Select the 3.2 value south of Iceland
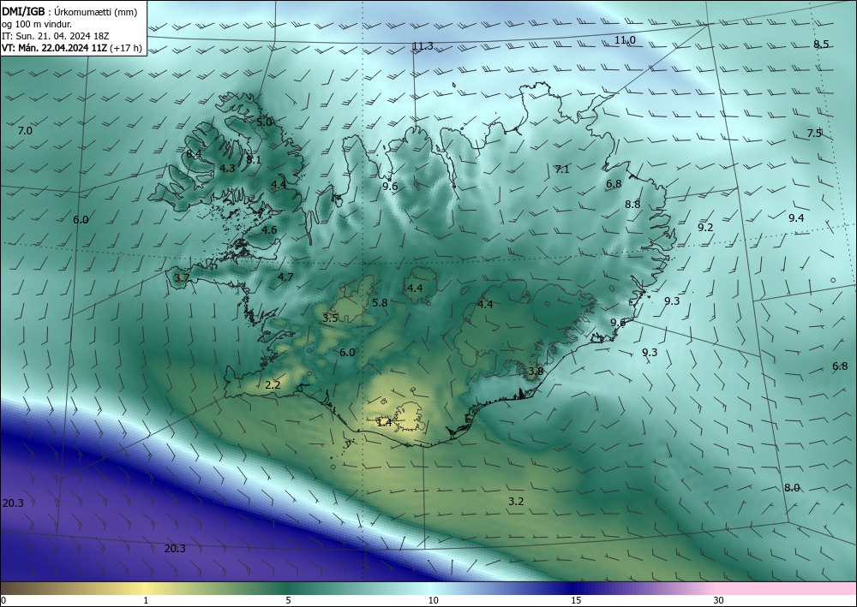 [516, 502]
